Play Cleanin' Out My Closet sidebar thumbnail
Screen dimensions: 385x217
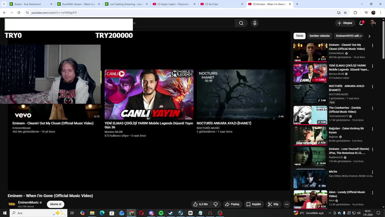(x=310, y=52)
